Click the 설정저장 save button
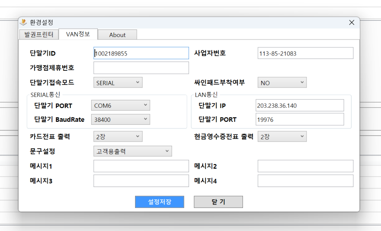 pyautogui.click(x=160, y=202)
